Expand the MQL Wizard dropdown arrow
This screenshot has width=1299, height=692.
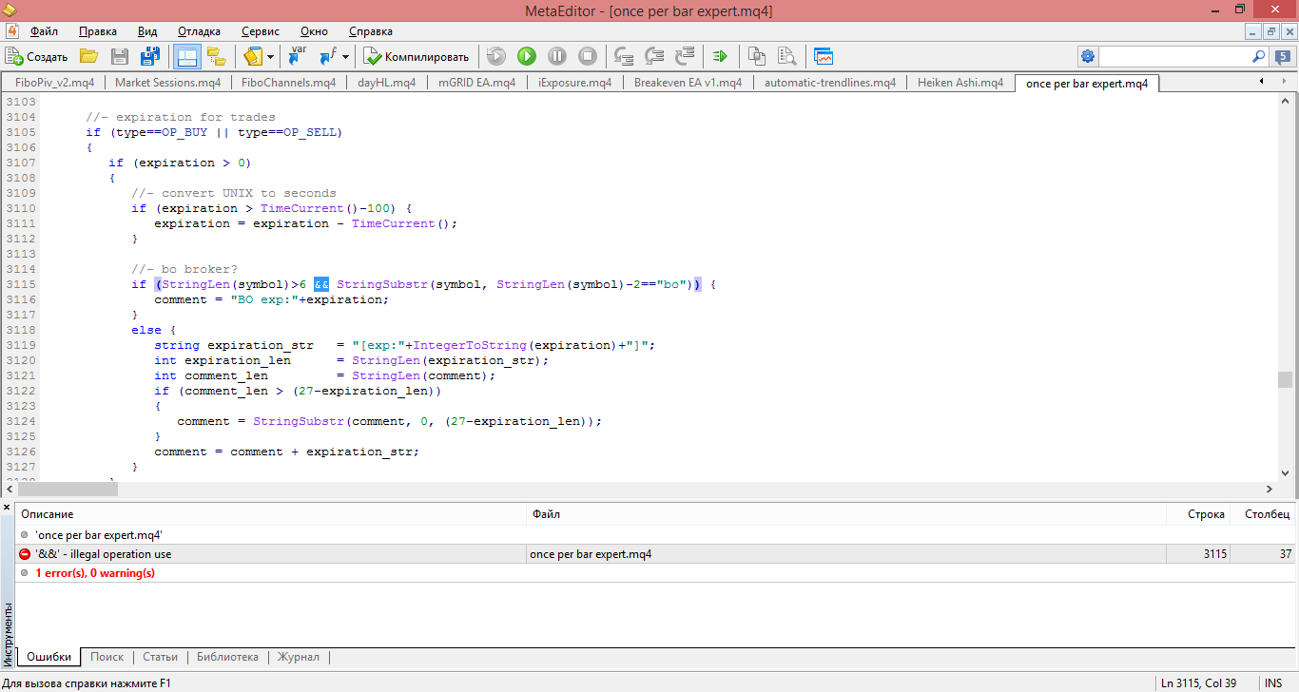coord(271,57)
